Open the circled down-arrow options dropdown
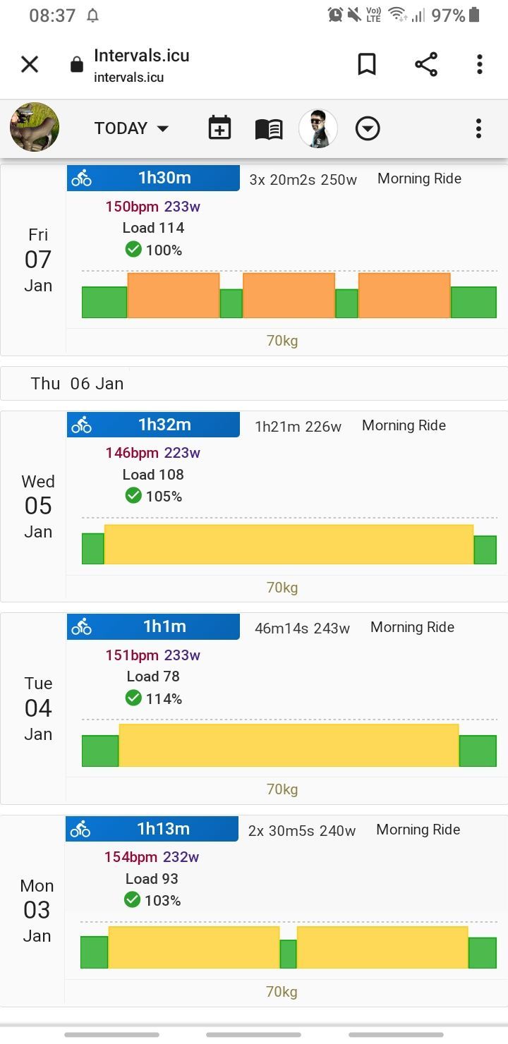This screenshot has width=508, height=1044. tap(368, 128)
